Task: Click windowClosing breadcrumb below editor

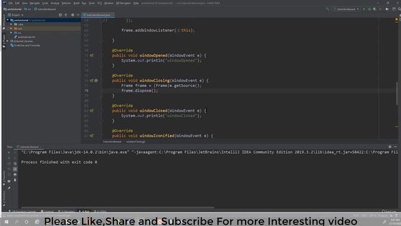Action: pos(135,142)
